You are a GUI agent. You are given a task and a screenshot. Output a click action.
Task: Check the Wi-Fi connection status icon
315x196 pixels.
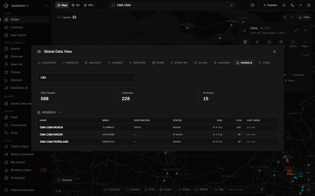tap(301, 5)
